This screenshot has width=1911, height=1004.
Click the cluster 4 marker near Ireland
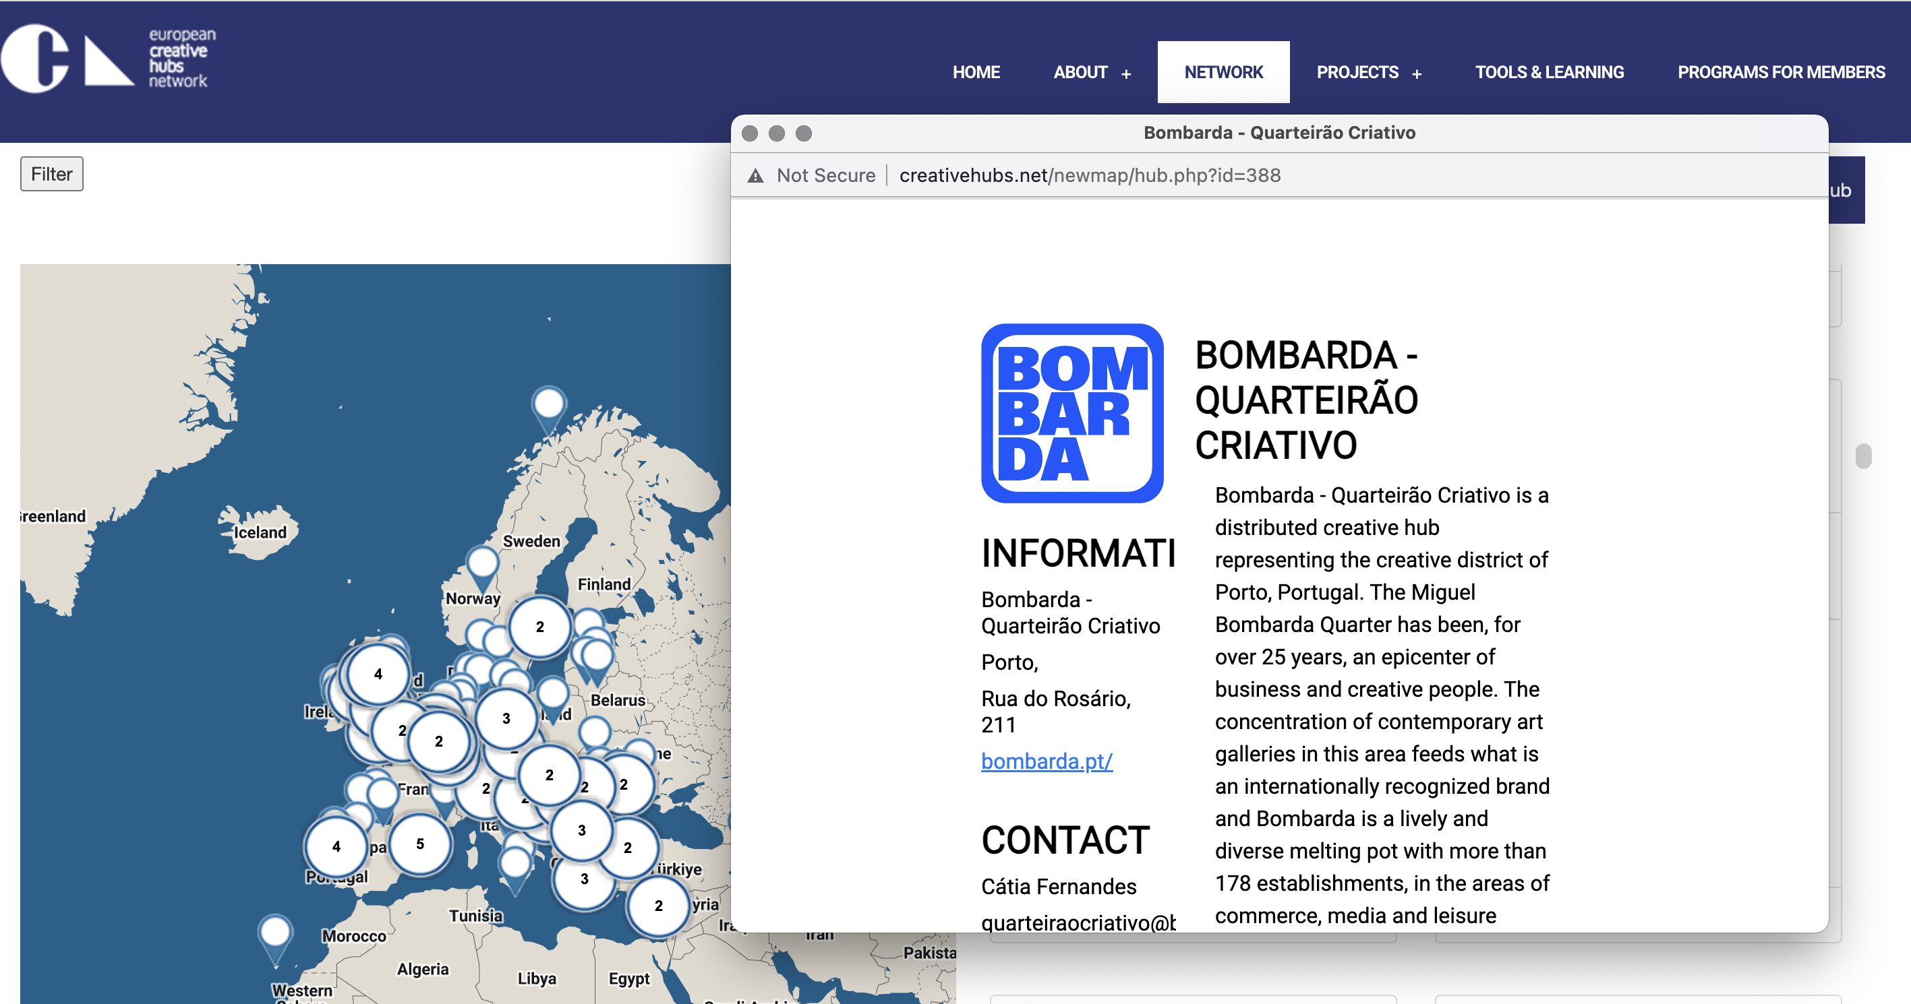click(378, 674)
